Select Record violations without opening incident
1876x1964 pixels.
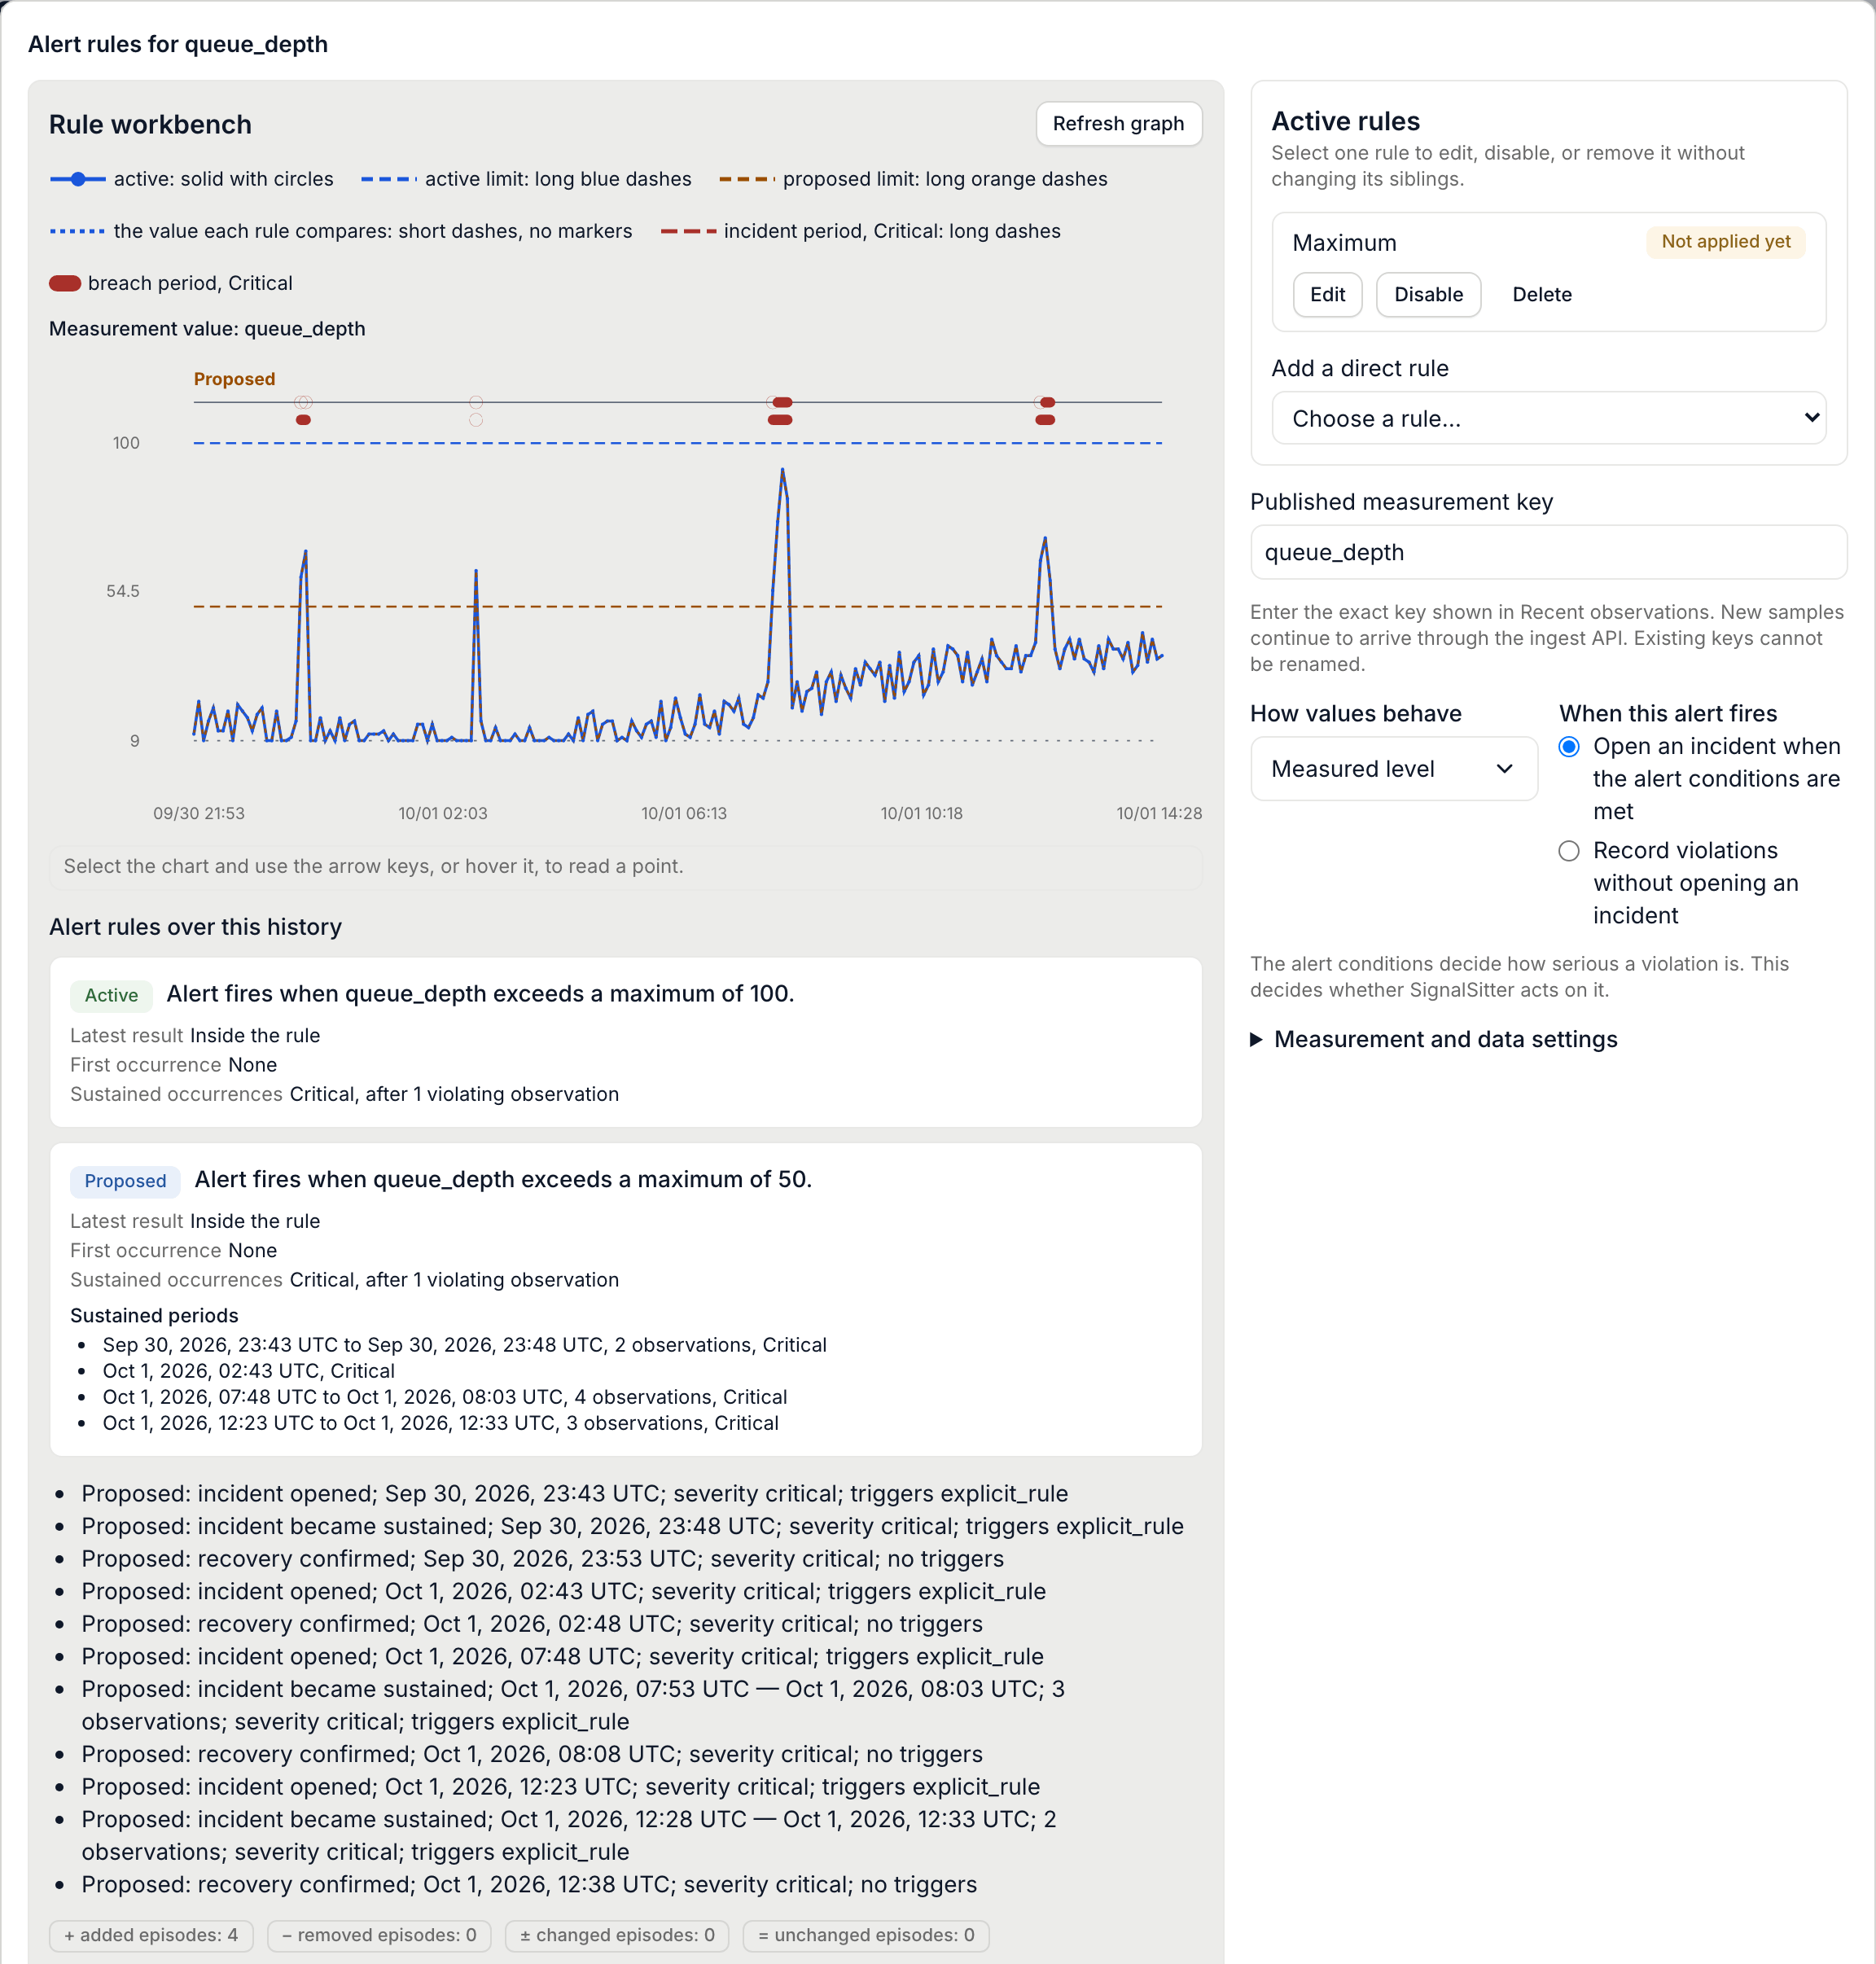(x=1569, y=851)
